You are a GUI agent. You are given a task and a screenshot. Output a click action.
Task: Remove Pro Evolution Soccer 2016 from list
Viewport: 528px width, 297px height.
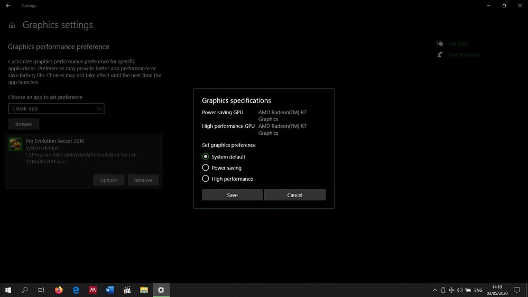point(143,180)
